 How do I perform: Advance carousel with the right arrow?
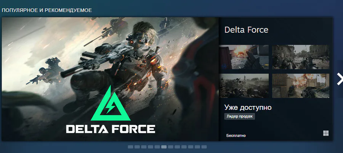(x=340, y=79)
